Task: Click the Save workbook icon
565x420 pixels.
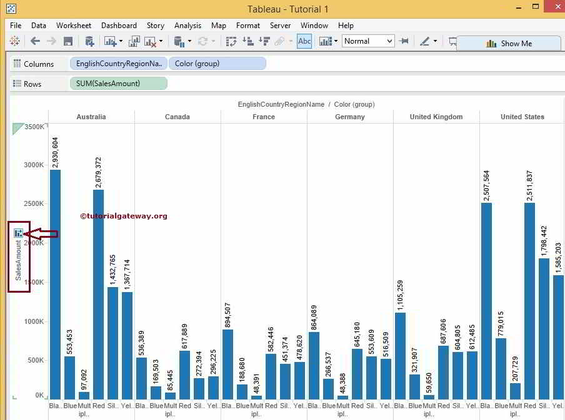Action: click(68, 41)
